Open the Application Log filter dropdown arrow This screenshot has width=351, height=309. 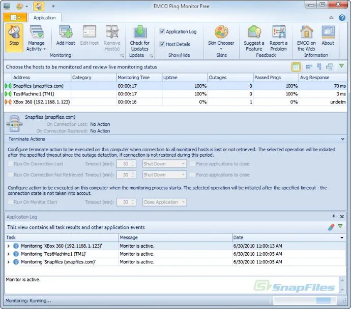[340, 226]
